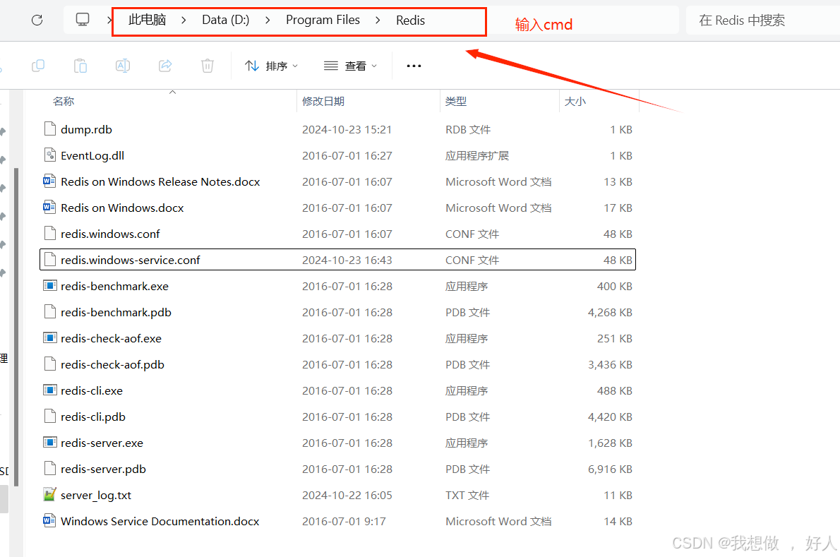This screenshot has width=840, height=557.
Task: Click the Copy toolbar icon
Action: (x=38, y=66)
